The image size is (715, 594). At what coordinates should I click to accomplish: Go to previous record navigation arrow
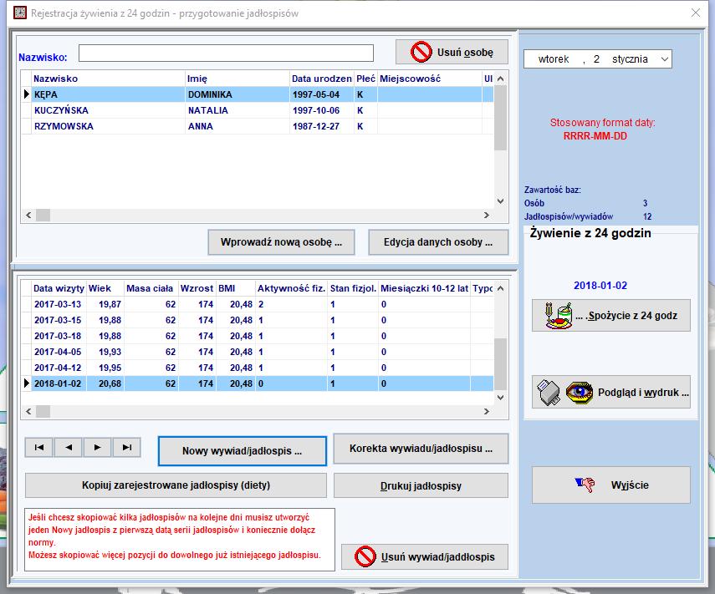(x=69, y=447)
